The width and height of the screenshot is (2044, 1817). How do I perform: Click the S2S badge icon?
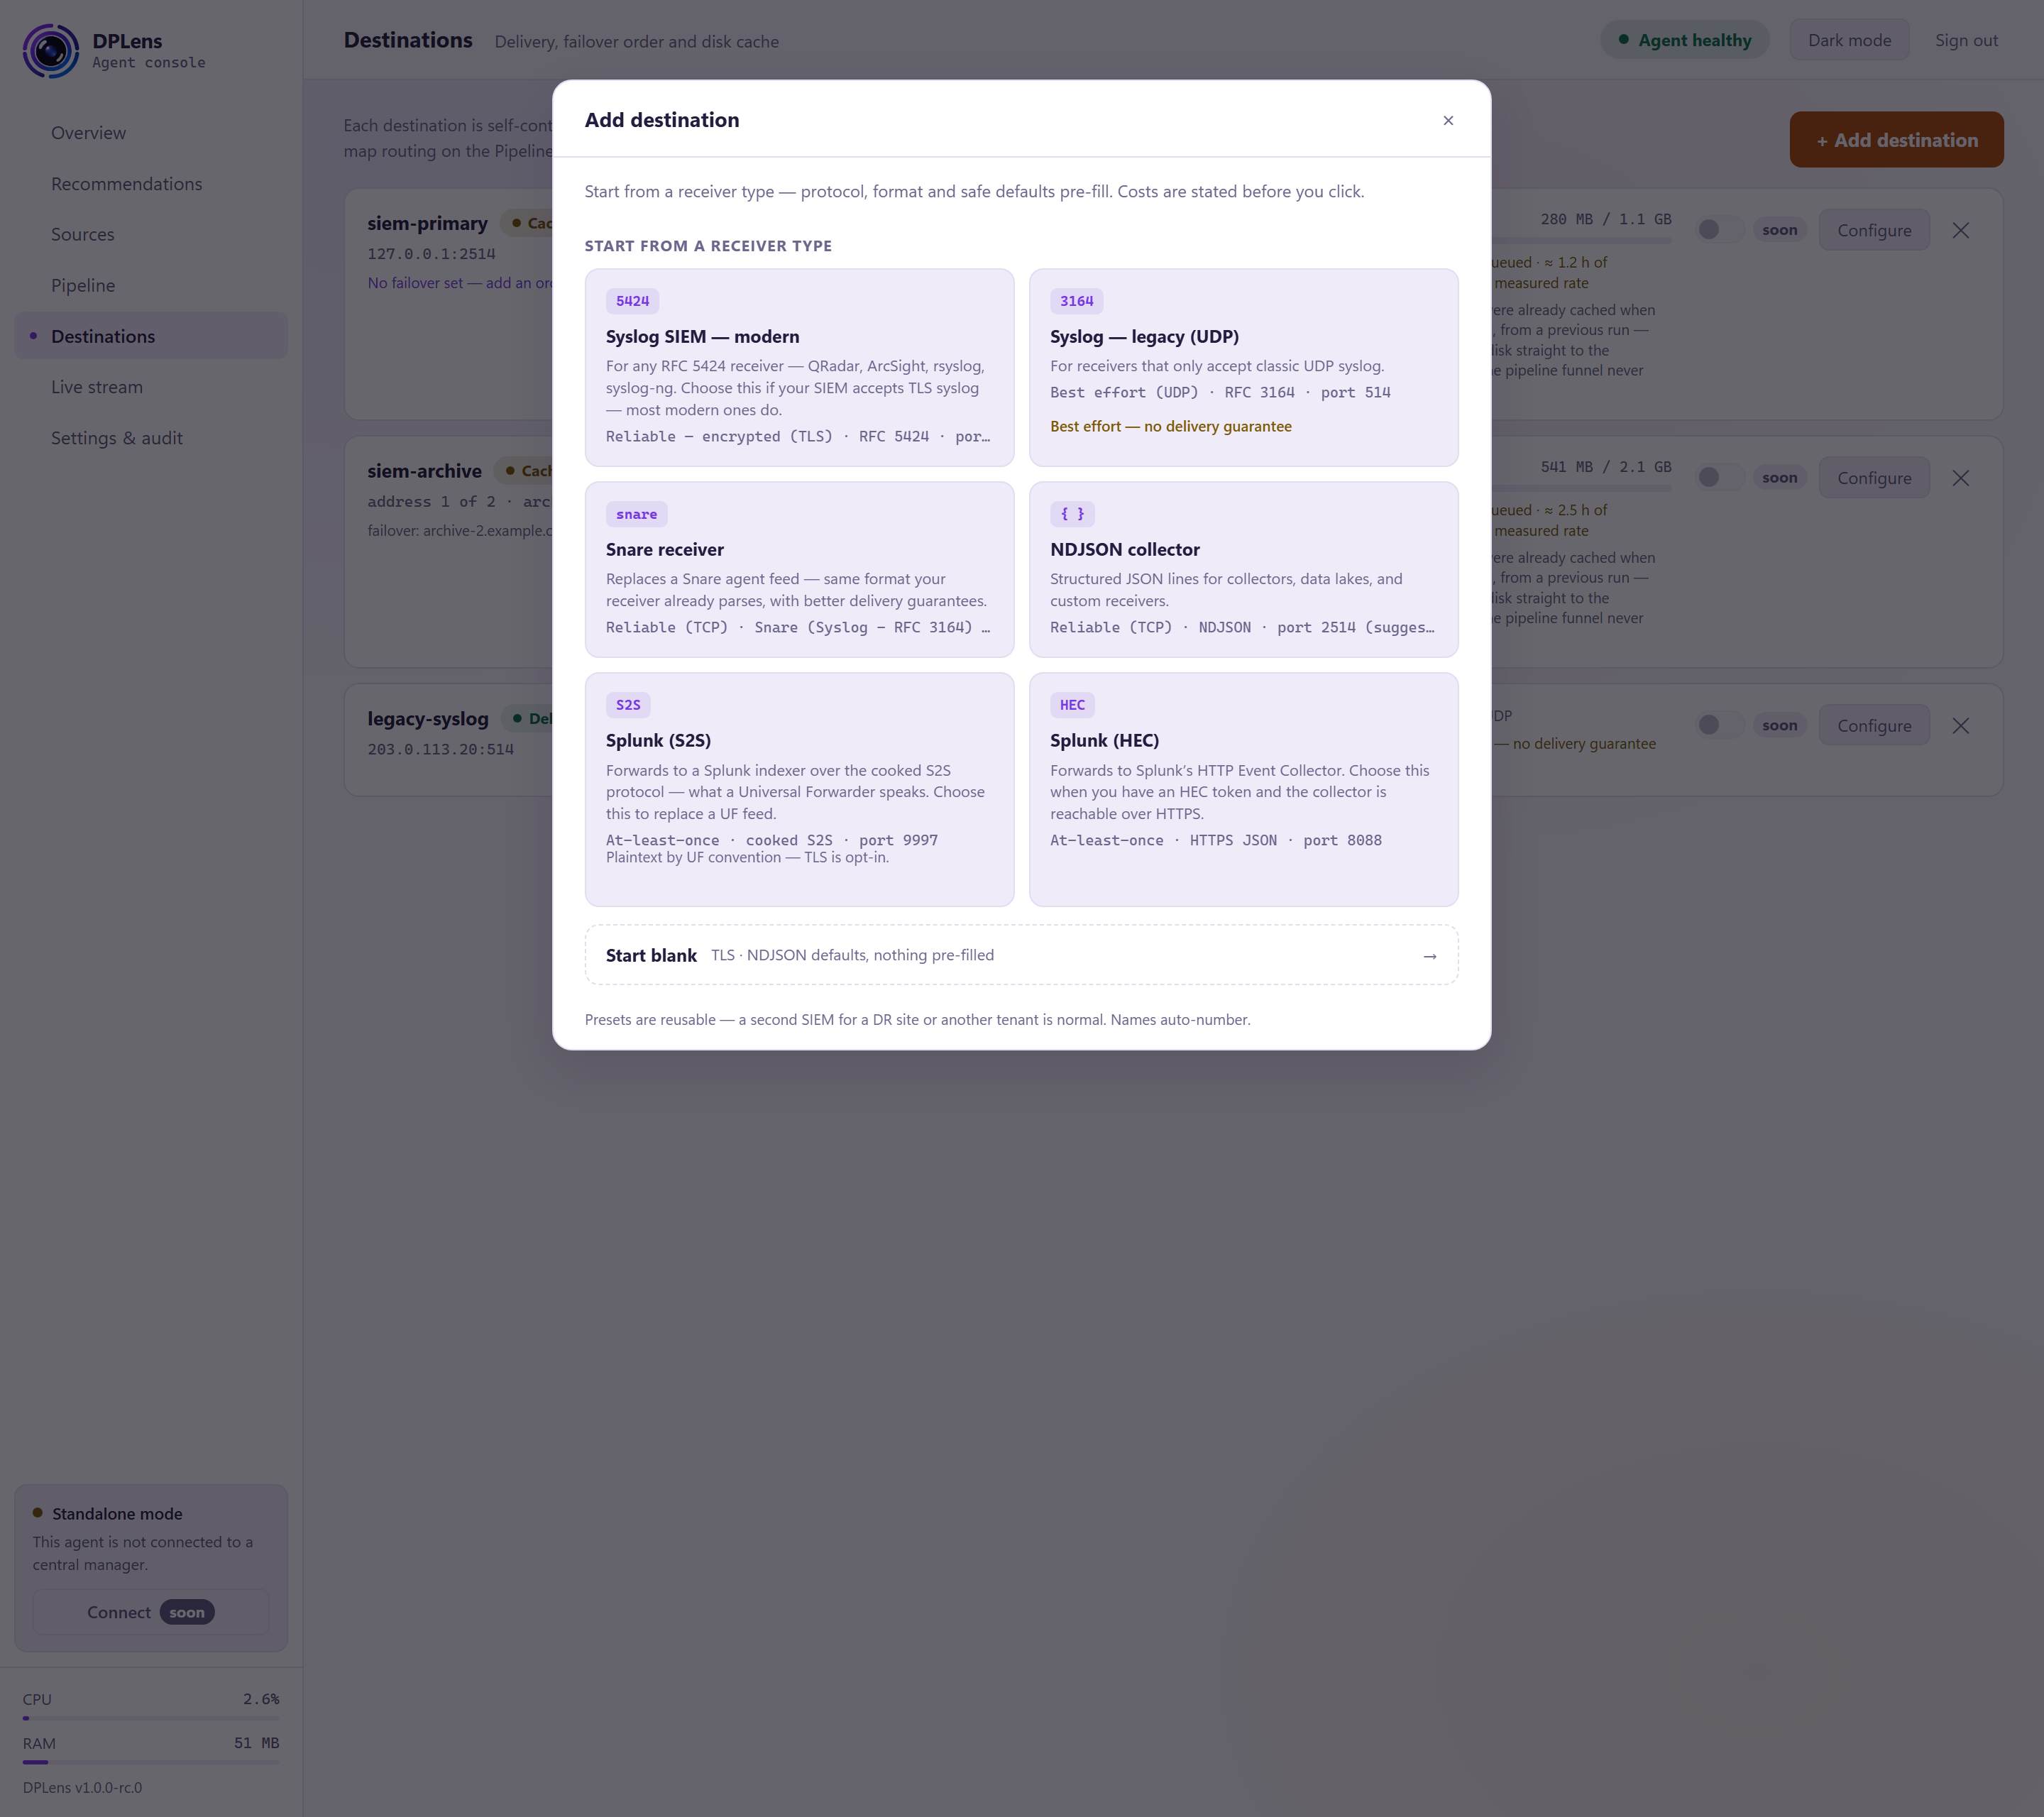(628, 705)
